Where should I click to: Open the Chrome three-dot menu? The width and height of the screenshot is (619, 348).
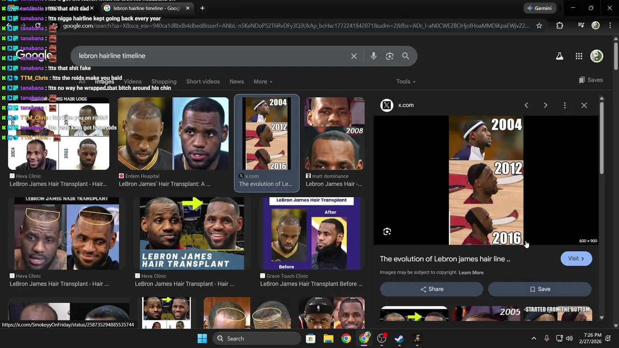click(609, 26)
